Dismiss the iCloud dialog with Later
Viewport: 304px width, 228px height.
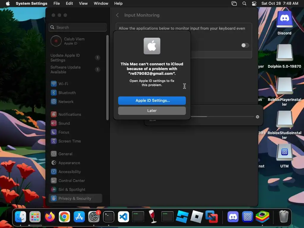point(152,110)
